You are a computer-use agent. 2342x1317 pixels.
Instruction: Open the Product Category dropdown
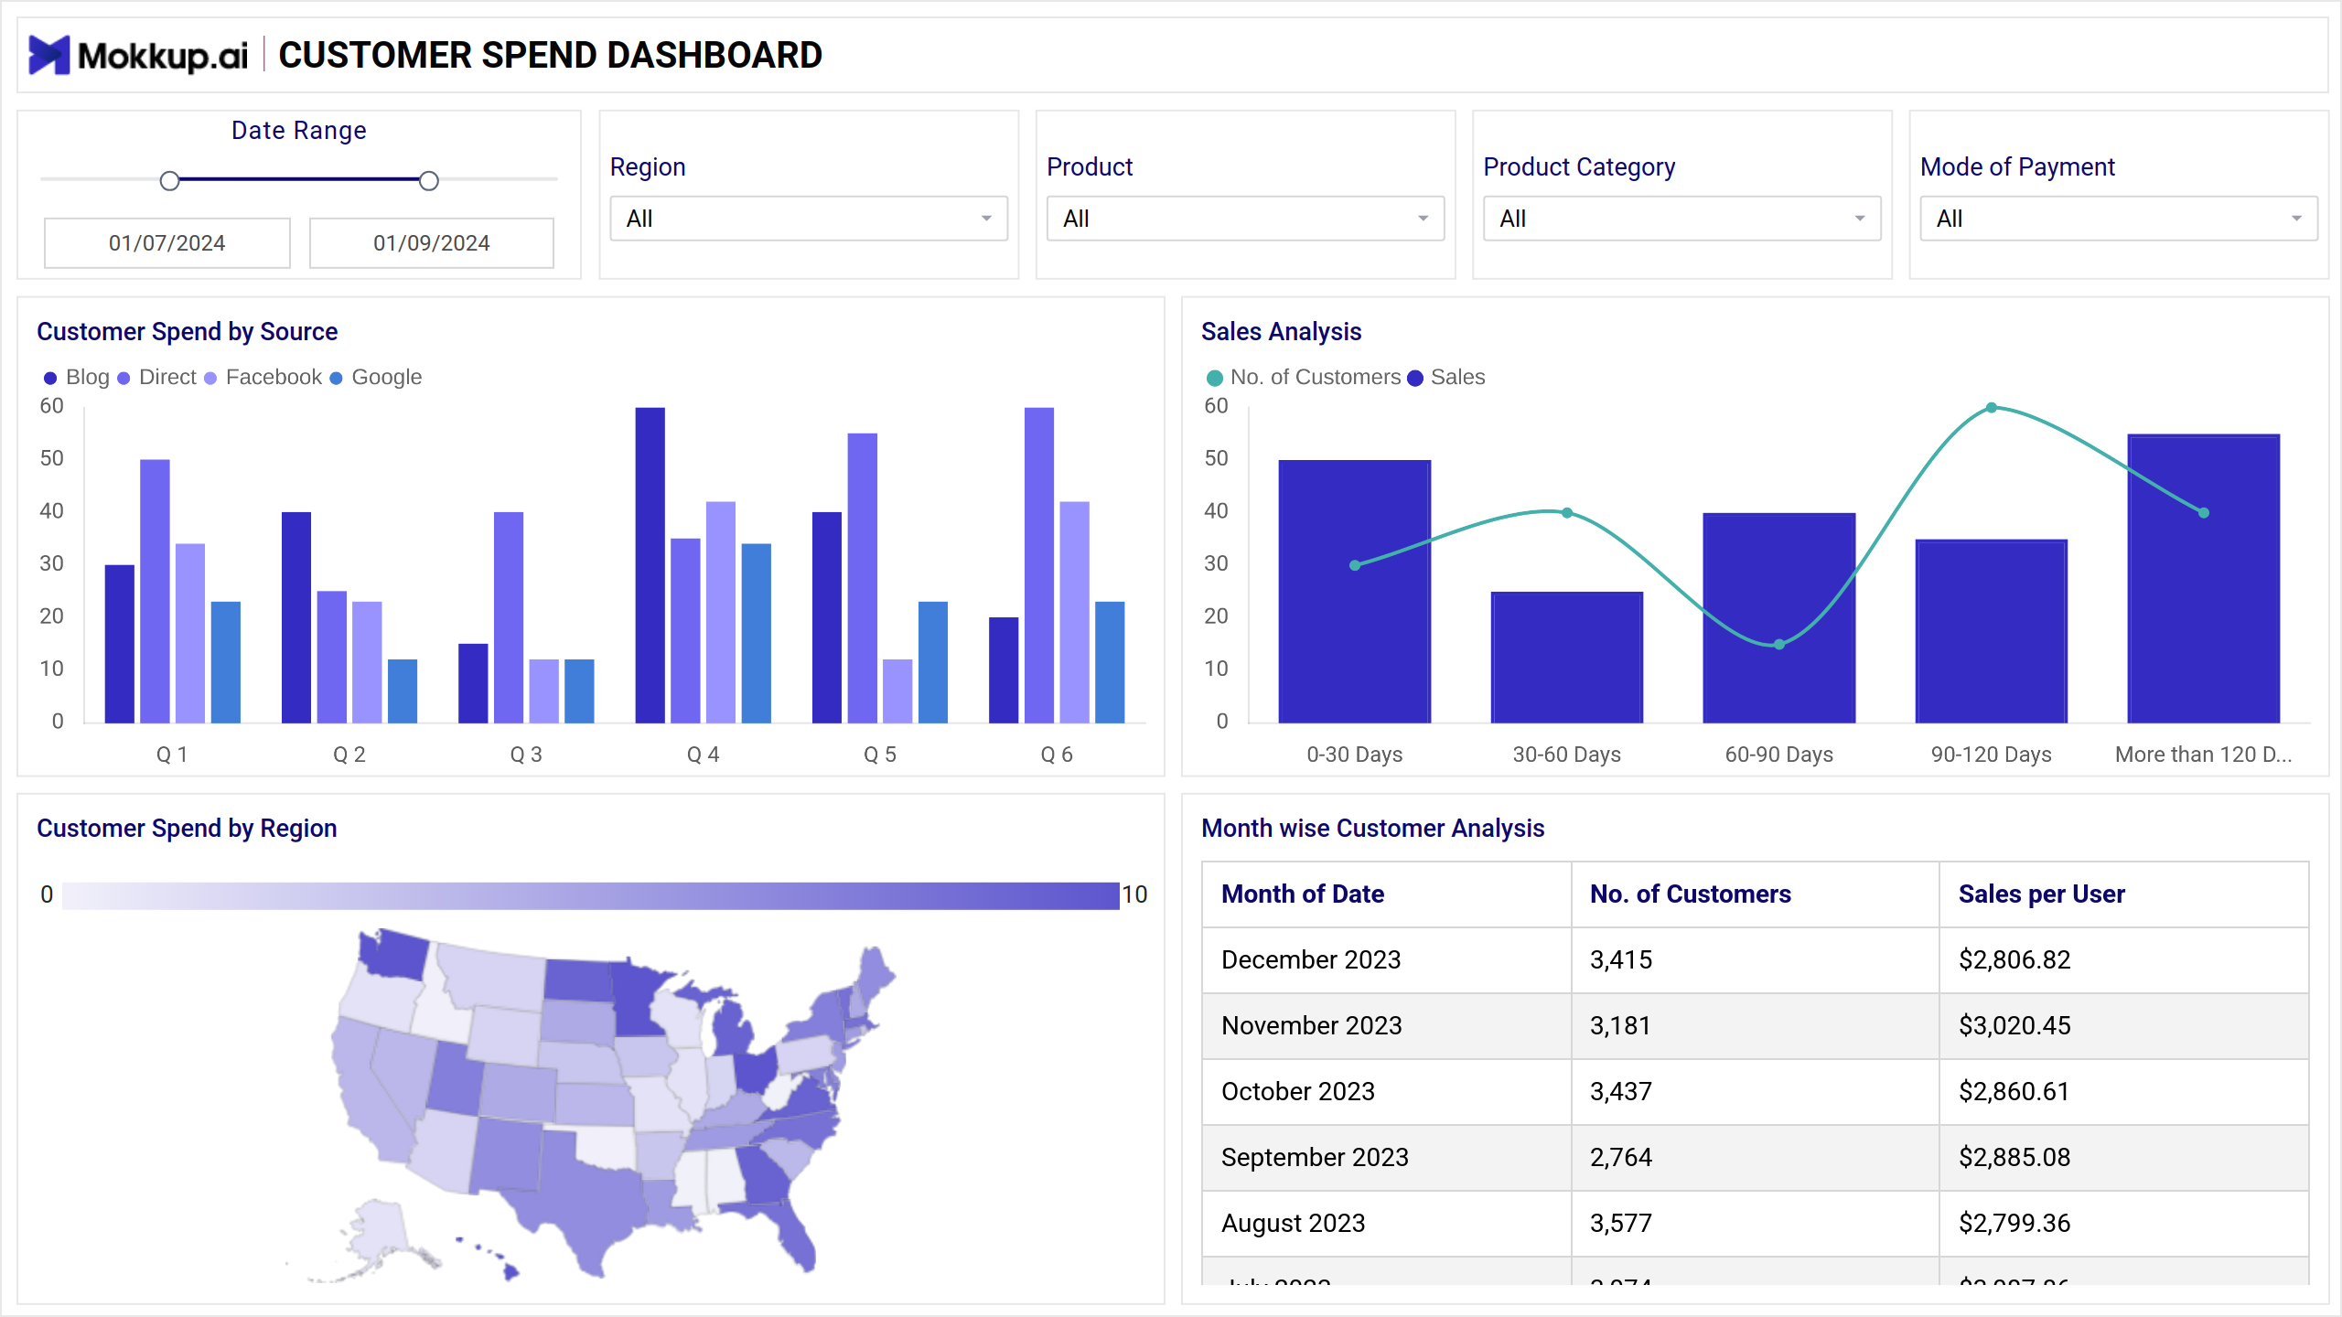[x=1681, y=219]
